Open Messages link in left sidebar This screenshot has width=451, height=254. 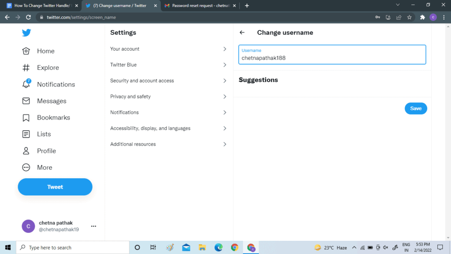point(52,101)
